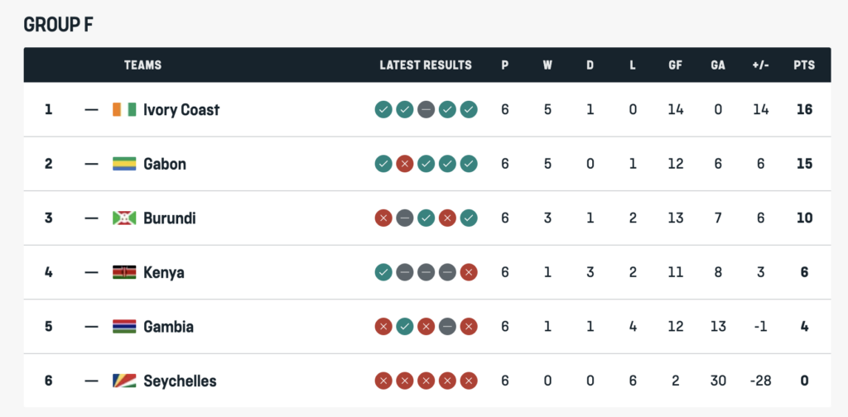Click the Kenya flag icon
The image size is (848, 417).
(x=124, y=272)
